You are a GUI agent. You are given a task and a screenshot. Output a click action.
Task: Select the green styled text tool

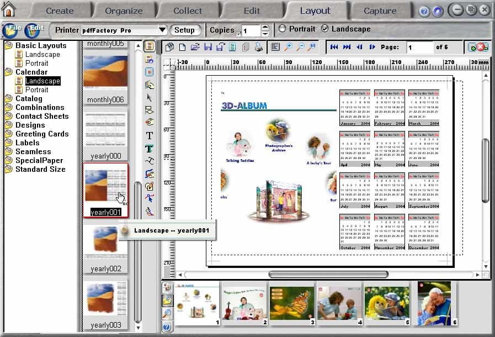click(x=150, y=149)
